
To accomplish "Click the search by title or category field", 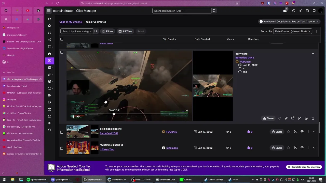I will coord(77,31).
